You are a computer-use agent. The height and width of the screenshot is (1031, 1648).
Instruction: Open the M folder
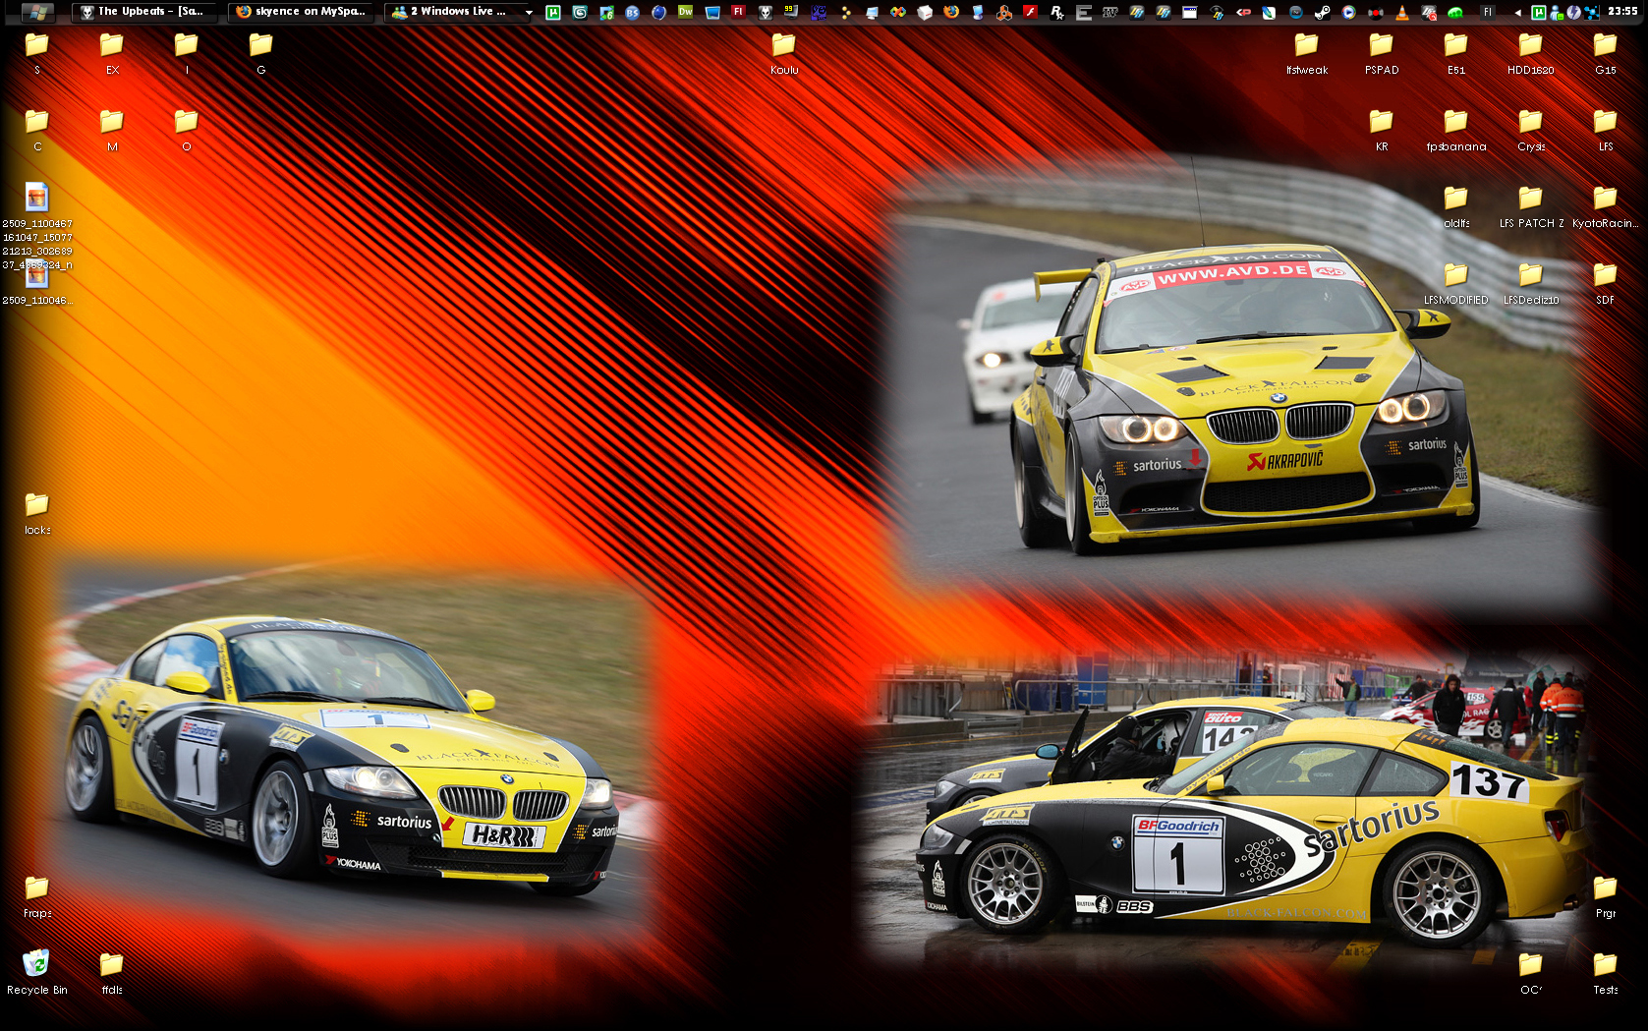112,129
